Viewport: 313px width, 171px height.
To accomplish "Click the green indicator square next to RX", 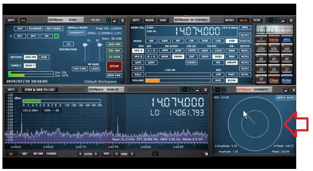I will (56, 36).
